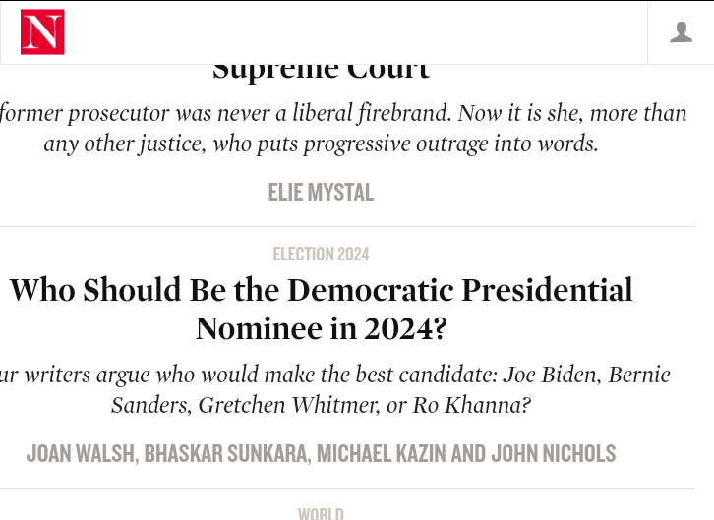Click the words "liberal firebrand"
Screen dimensions: 714x520
[374, 113]
